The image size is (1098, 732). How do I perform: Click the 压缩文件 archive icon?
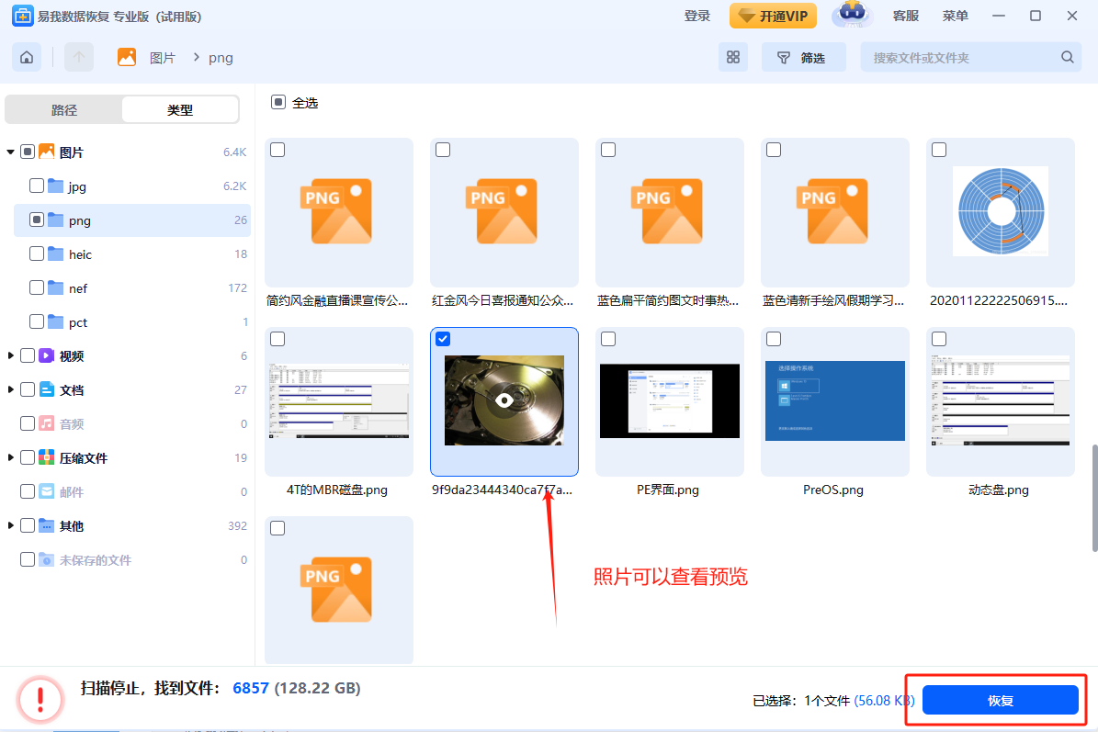pyautogui.click(x=46, y=457)
